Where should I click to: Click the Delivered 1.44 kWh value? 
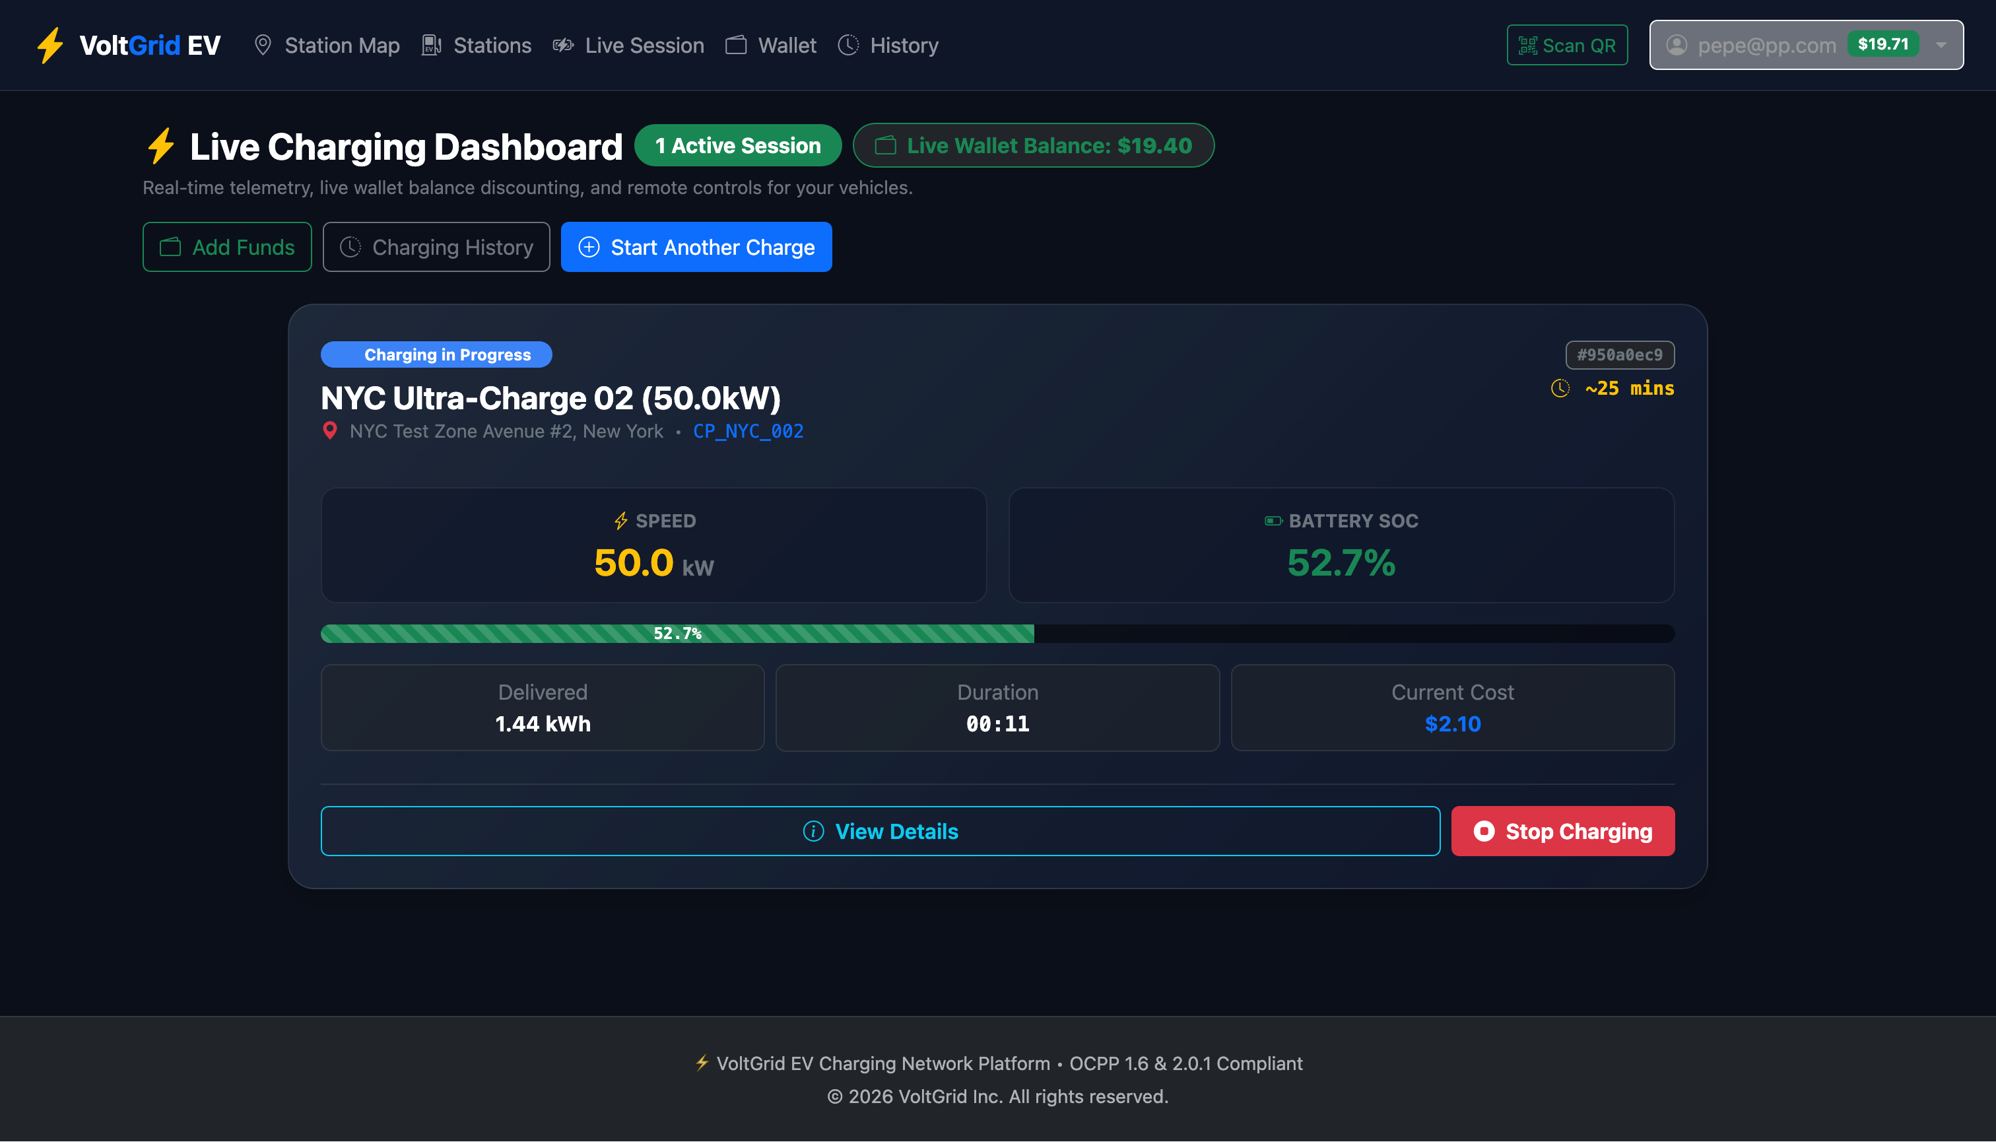click(543, 724)
